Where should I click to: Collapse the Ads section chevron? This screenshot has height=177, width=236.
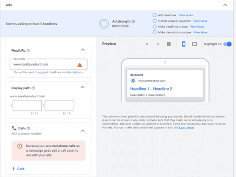[x=225, y=5]
